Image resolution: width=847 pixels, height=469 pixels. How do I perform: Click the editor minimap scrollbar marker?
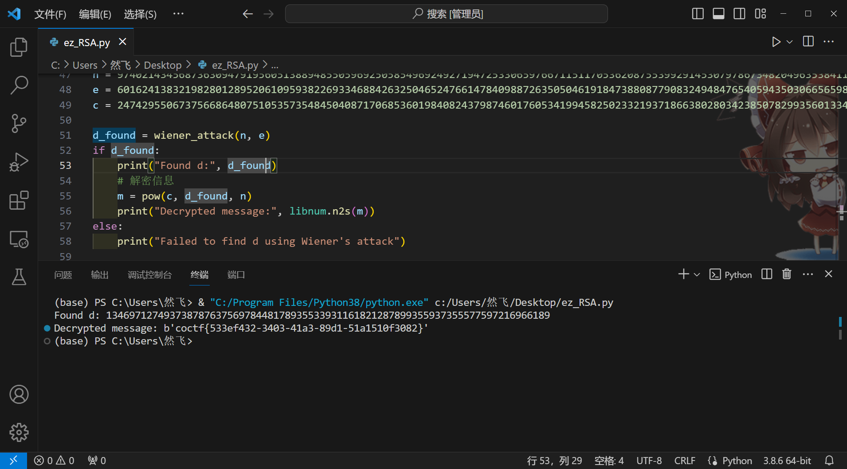coord(841,212)
